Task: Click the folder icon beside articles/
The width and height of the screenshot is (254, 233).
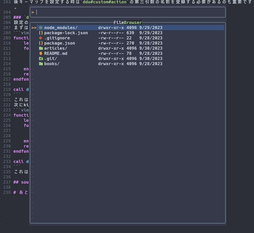Action: [x=41, y=48]
